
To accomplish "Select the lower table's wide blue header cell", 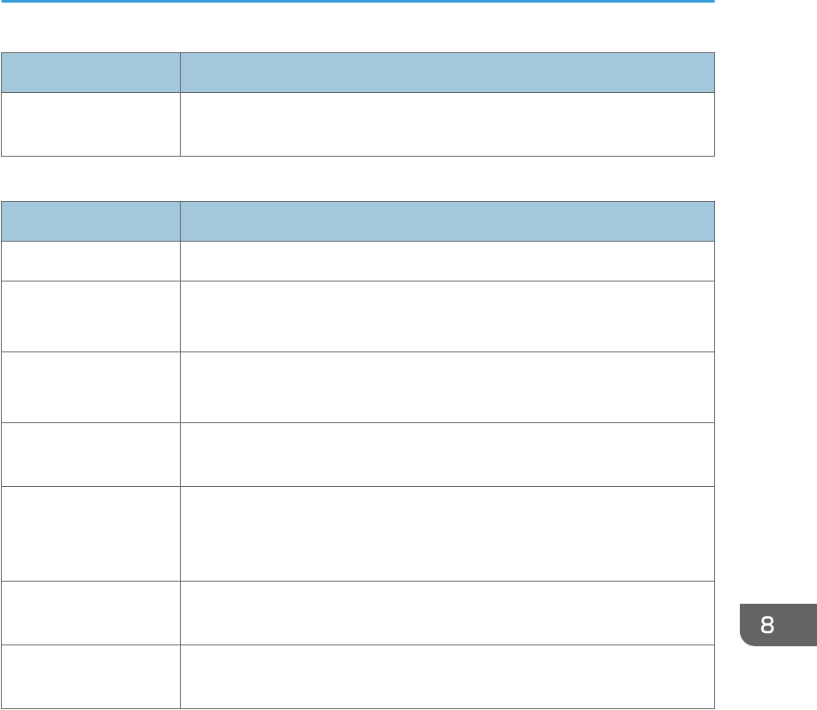I will pyautogui.click(x=447, y=221).
